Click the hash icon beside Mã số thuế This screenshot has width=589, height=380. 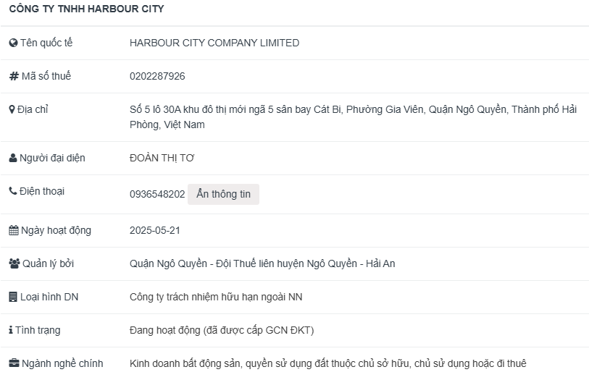(14, 76)
